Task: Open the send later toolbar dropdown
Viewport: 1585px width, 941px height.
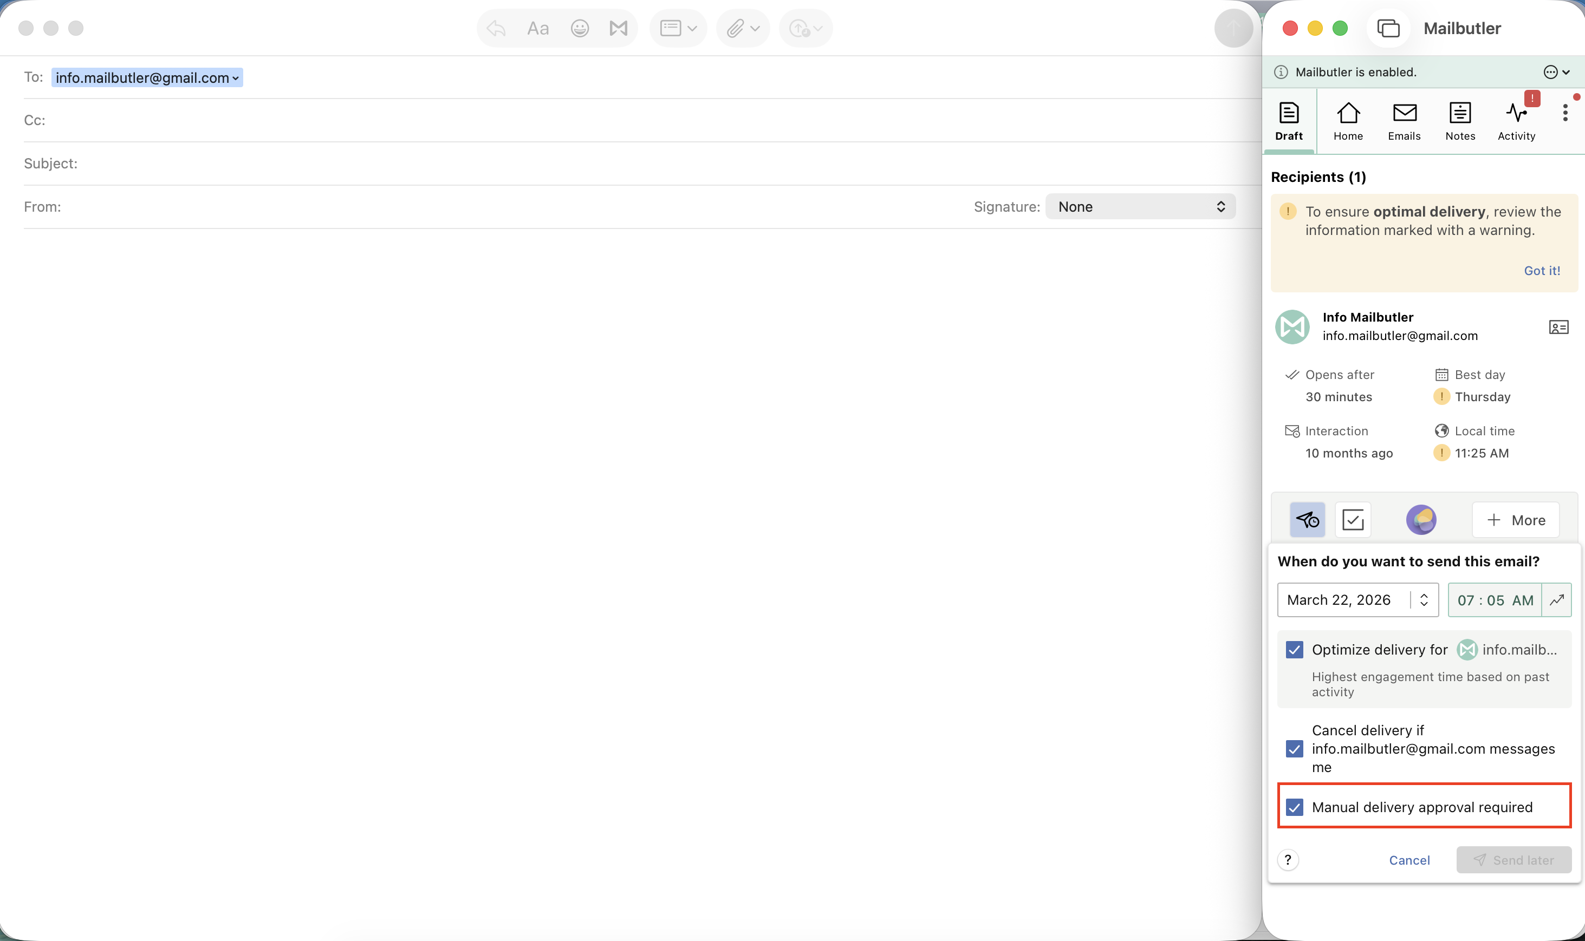Action: pyautogui.click(x=806, y=28)
